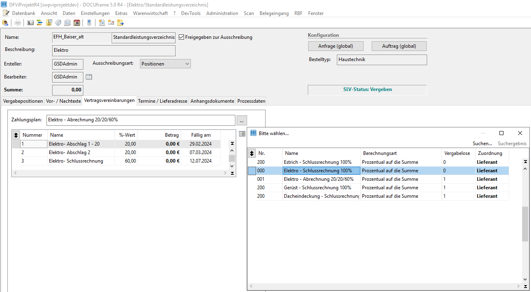Click due date 29.02.2024 cell
This screenshot has height=292, width=531.
point(201,144)
